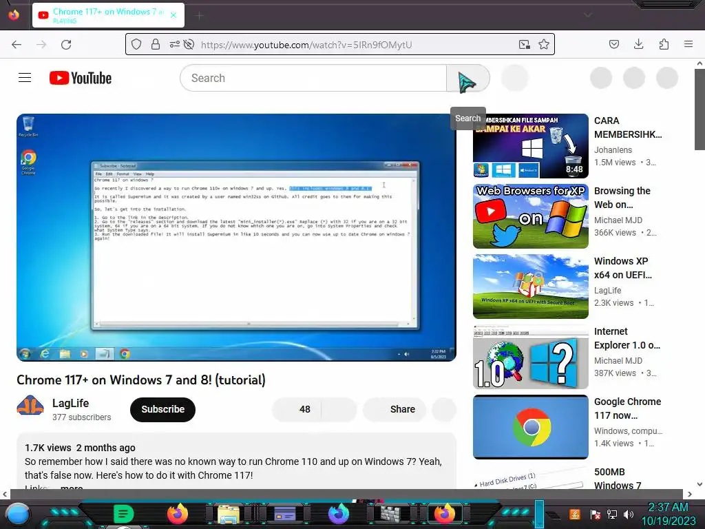Like the video showing 48 likes

tap(296, 409)
